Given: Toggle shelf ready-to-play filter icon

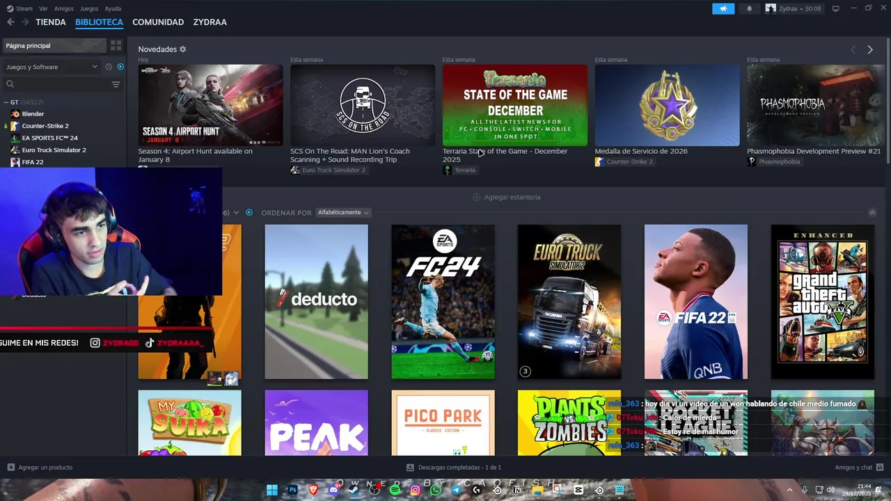Looking at the screenshot, I should 249,212.
